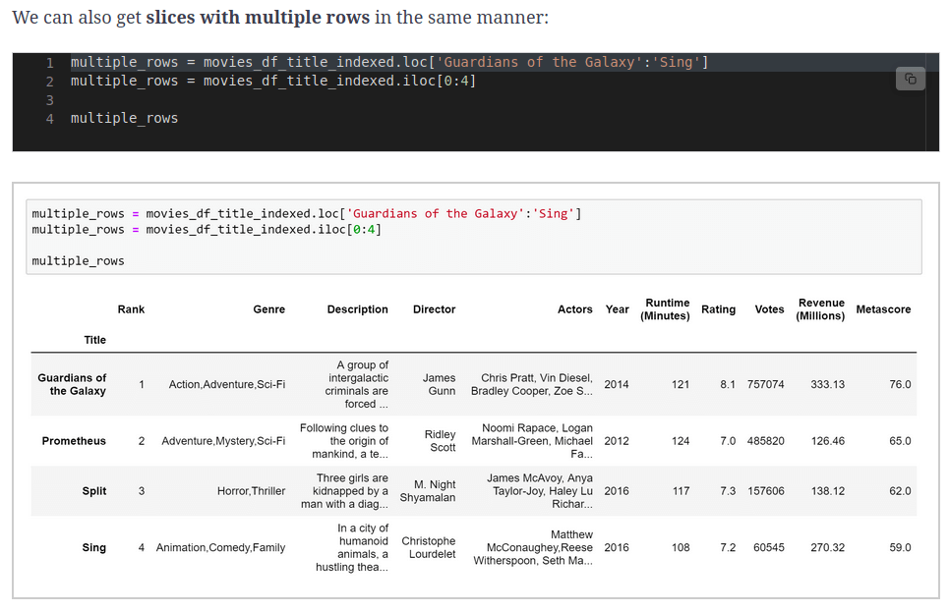Screen dimensions: 949x612
Task: Click the votes value 757074
Action: [x=766, y=385]
